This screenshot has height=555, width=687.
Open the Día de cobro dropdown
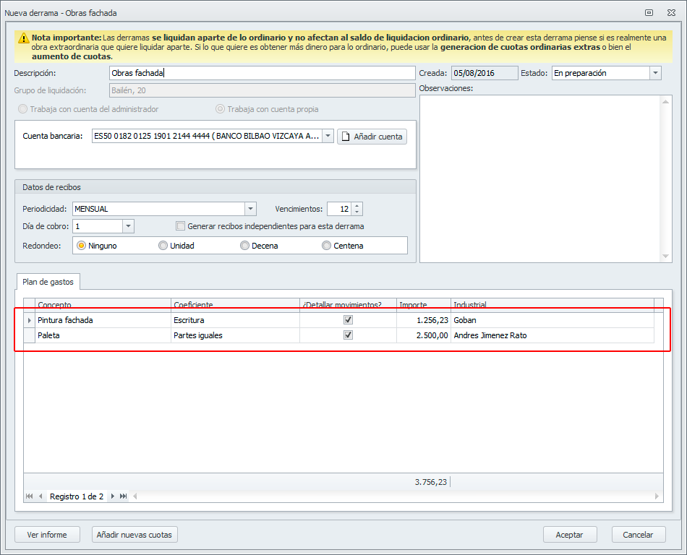pos(128,226)
